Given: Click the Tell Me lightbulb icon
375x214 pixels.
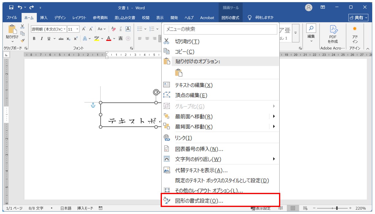Looking at the screenshot, I should tap(250, 18).
